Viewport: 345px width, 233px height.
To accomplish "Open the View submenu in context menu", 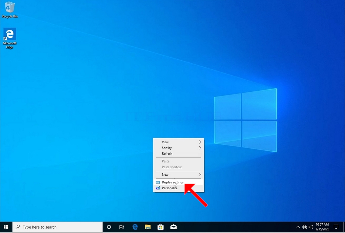I will tap(179, 142).
